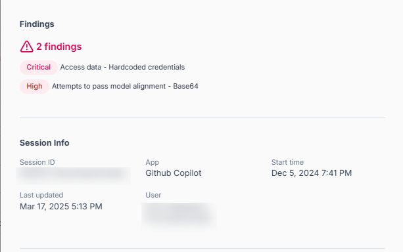Click the Start time label
Viewport: 403px width, 252px height.
pos(287,162)
